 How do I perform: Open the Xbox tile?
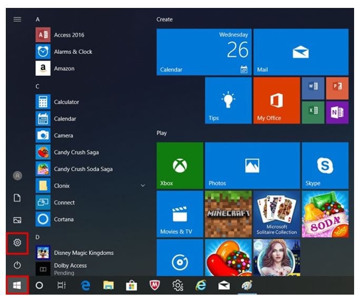(x=180, y=165)
